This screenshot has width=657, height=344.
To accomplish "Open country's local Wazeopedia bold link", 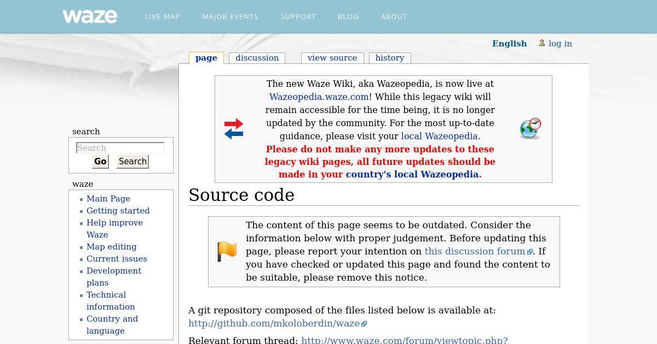I will (412, 175).
